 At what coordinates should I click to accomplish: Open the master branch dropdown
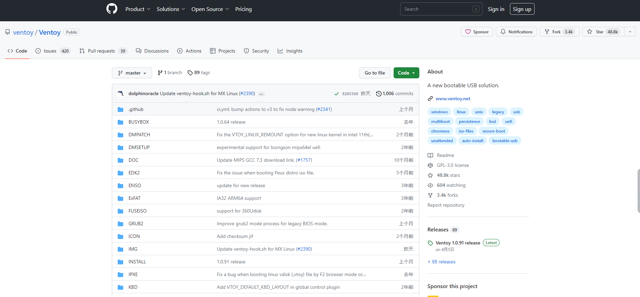click(x=132, y=73)
